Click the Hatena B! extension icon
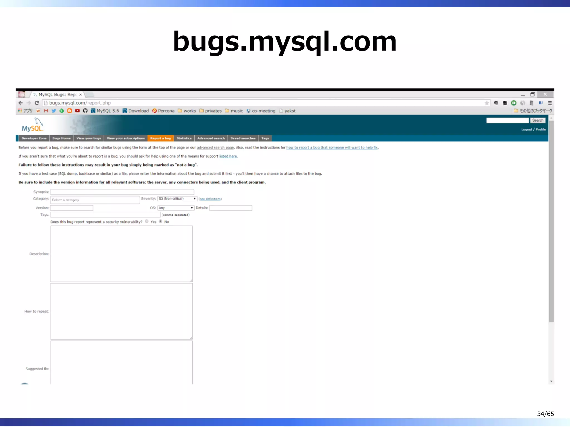The image size is (570, 427). pyautogui.click(x=541, y=103)
